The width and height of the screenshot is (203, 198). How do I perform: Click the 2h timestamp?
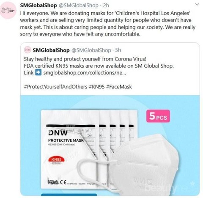pyautogui.click(x=106, y=5)
